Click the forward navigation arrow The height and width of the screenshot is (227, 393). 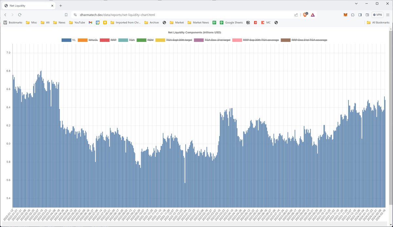(12, 15)
